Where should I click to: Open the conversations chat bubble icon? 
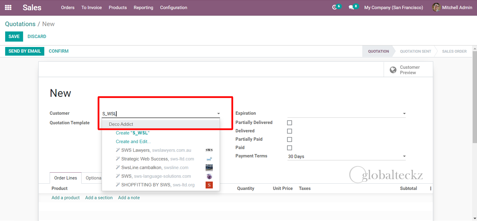[351, 7]
